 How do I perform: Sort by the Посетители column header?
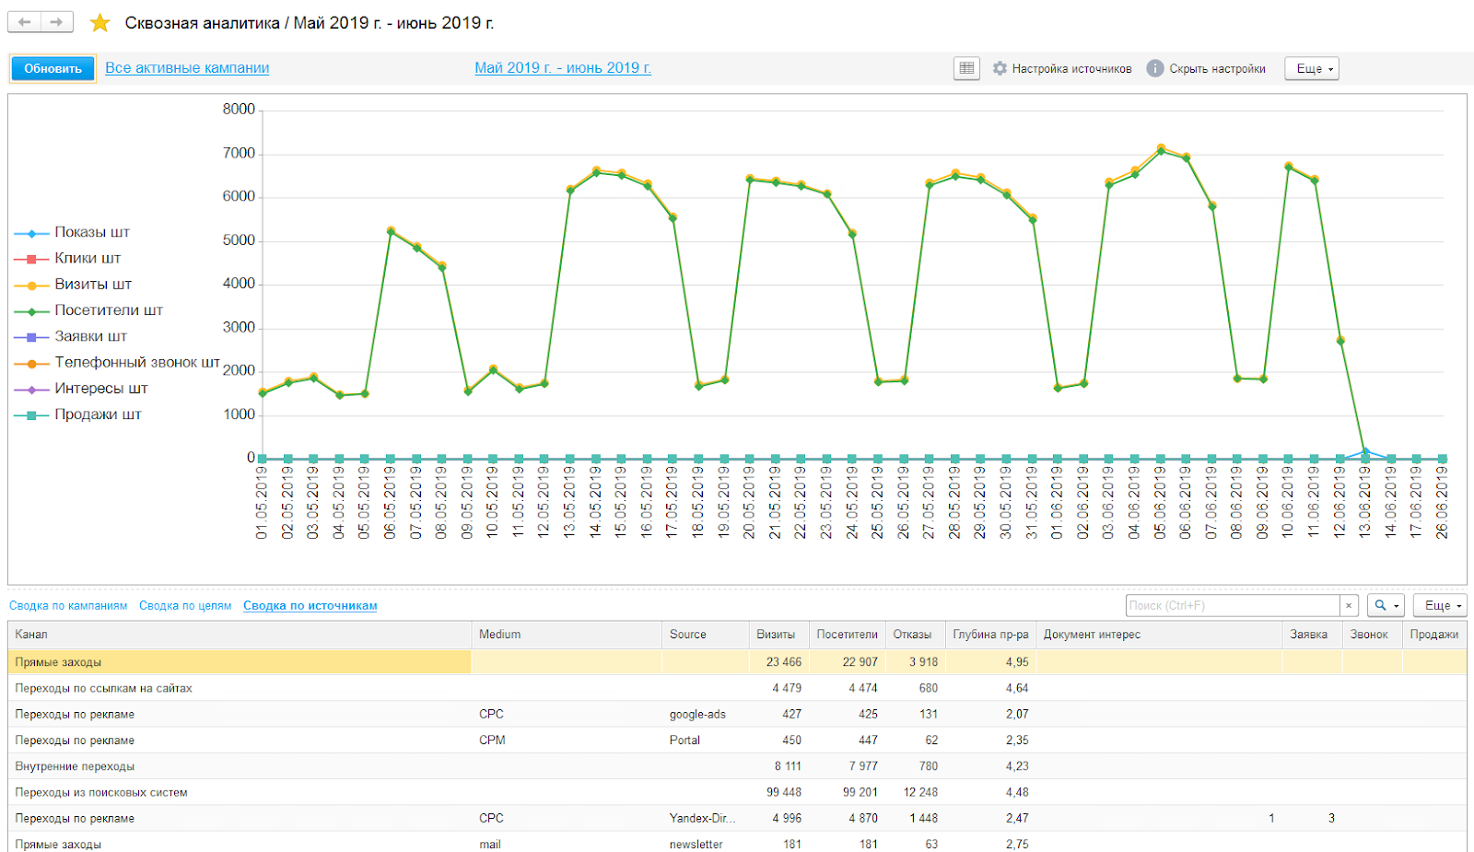click(848, 635)
